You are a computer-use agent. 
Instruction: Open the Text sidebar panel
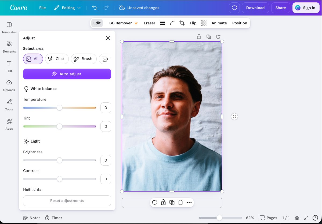(x=9, y=66)
